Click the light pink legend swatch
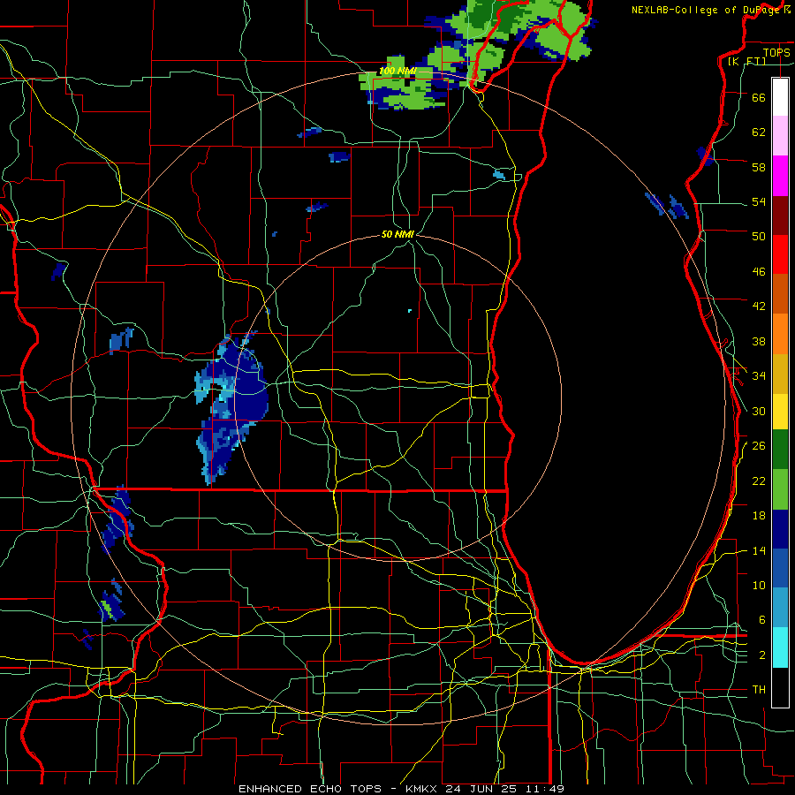Image resolution: width=795 pixels, height=795 pixels. pyautogui.click(x=780, y=136)
